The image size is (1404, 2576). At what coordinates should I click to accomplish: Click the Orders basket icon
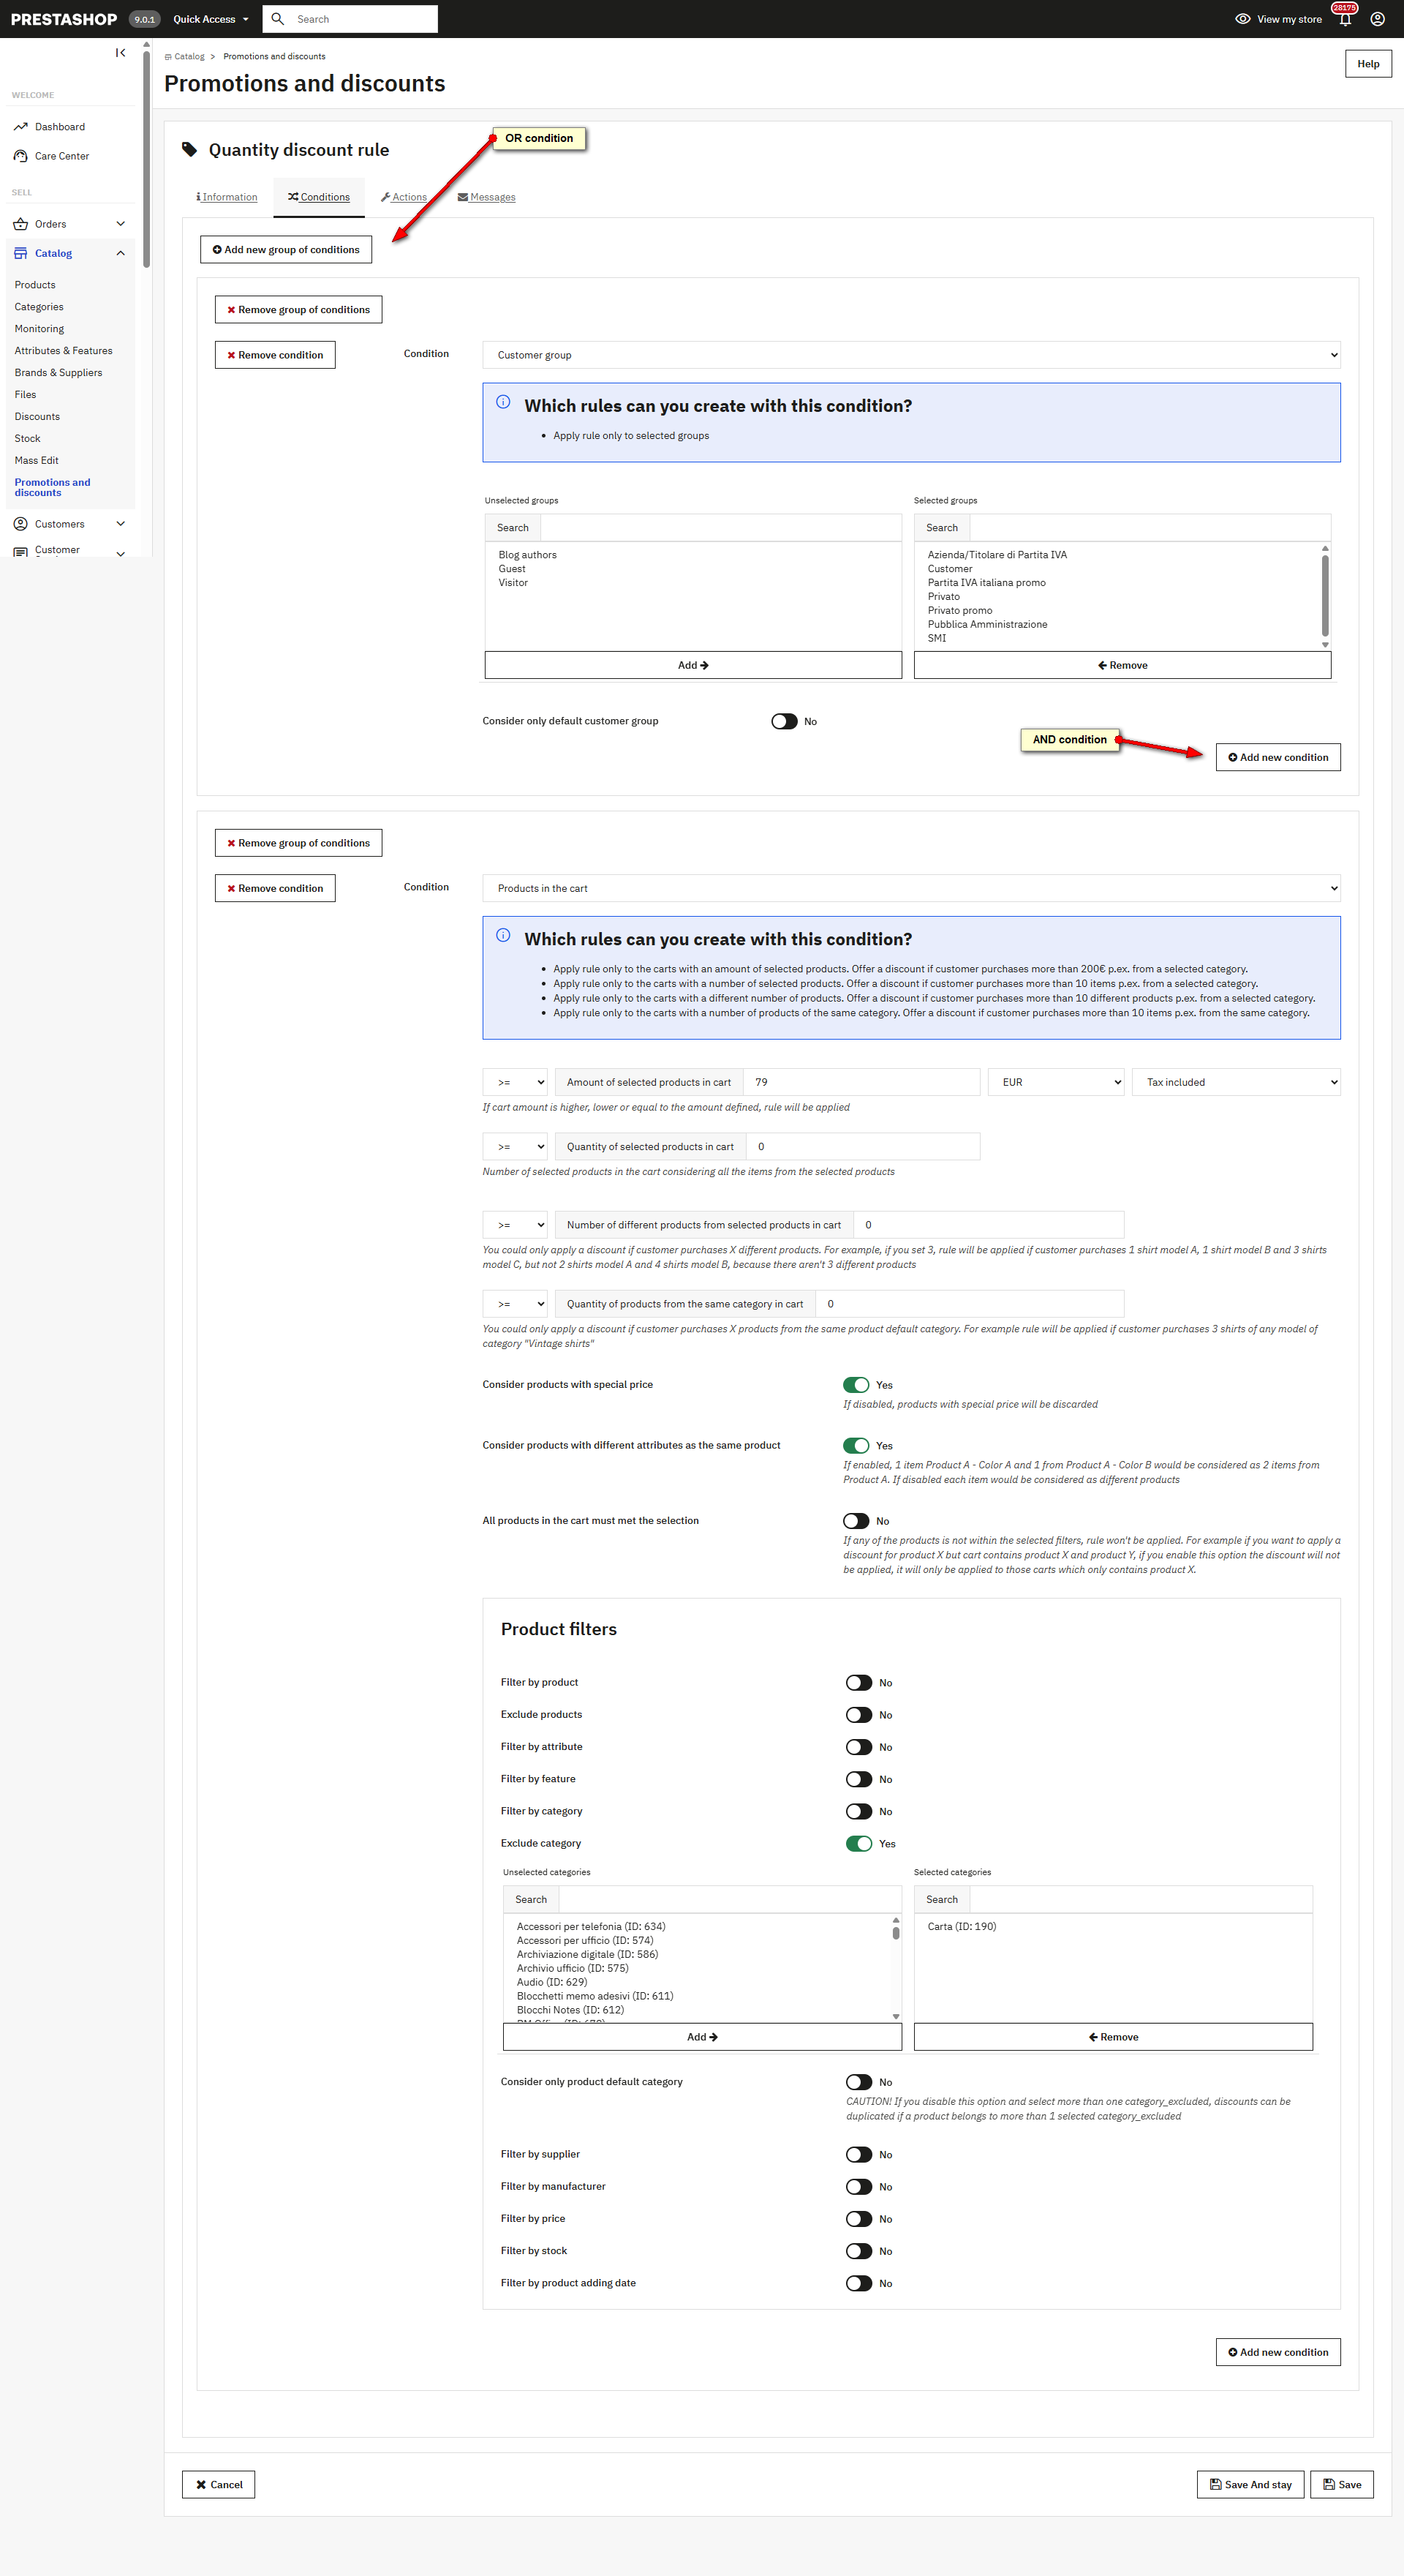click(x=20, y=224)
